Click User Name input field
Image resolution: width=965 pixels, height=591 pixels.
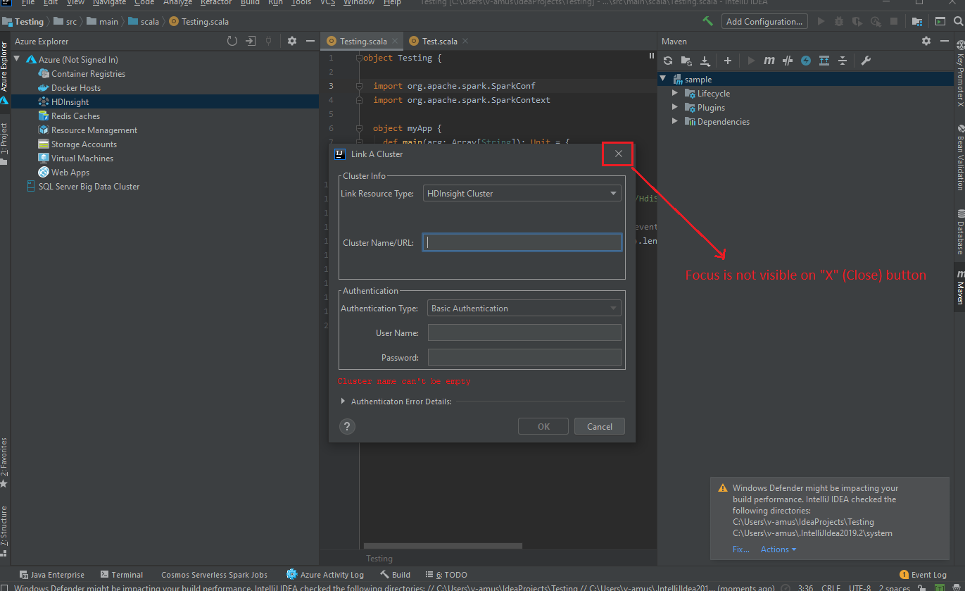(524, 333)
